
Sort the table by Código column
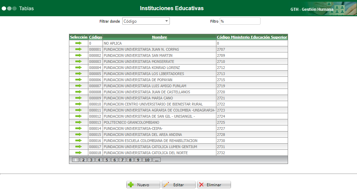[x=95, y=37]
